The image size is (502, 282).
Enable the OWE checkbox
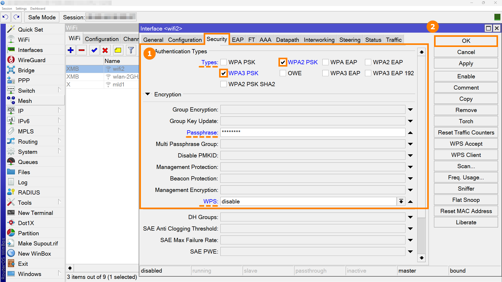(283, 73)
